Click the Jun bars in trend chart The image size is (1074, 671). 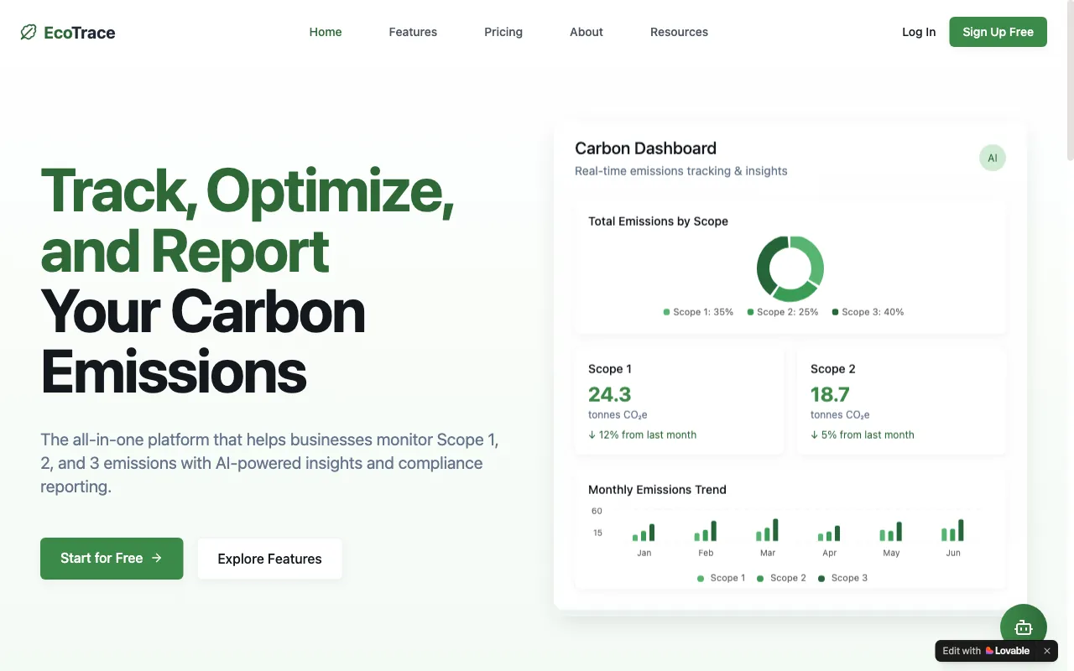(952, 531)
